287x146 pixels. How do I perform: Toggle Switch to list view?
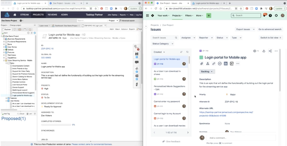tap(271, 38)
